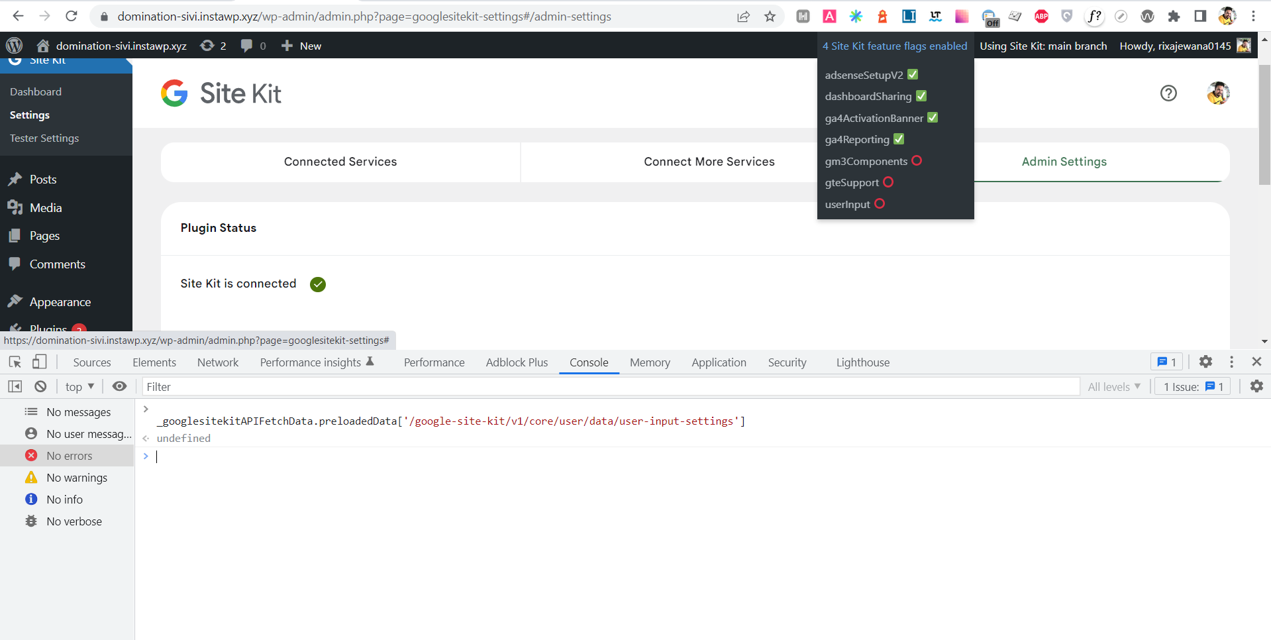1271x640 pixels.
Task: Toggle the device emulation toolbar
Action: click(39, 362)
